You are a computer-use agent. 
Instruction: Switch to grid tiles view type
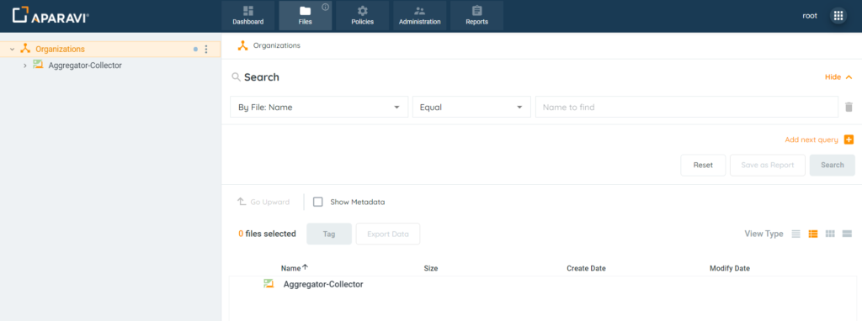click(830, 234)
